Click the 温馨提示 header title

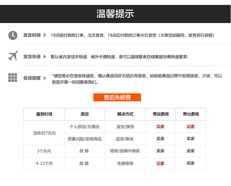(x=115, y=14)
